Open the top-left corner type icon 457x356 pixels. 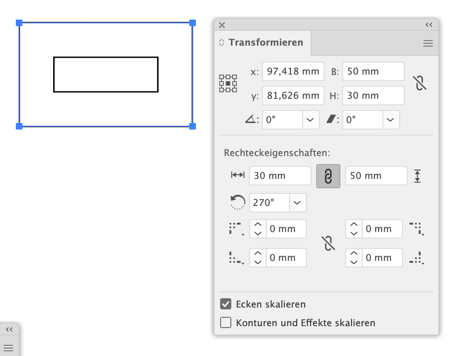tap(236, 229)
